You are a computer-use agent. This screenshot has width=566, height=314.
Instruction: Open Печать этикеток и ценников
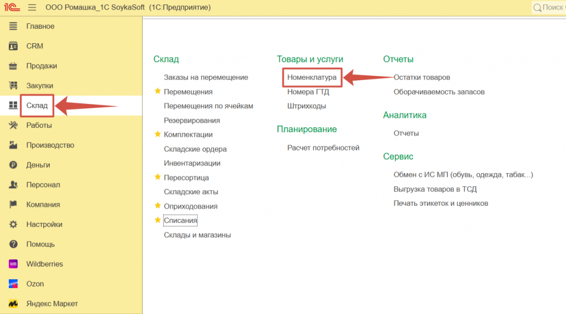tap(441, 203)
